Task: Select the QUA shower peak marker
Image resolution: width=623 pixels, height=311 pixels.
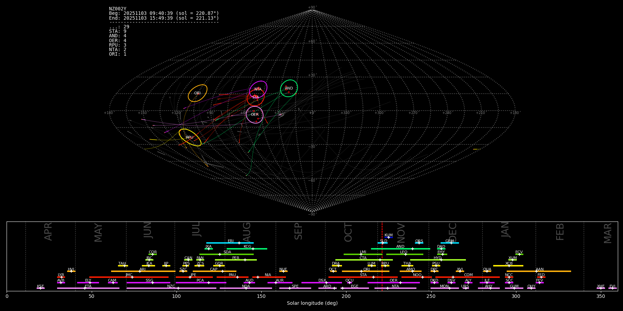Action: pos(487,271)
